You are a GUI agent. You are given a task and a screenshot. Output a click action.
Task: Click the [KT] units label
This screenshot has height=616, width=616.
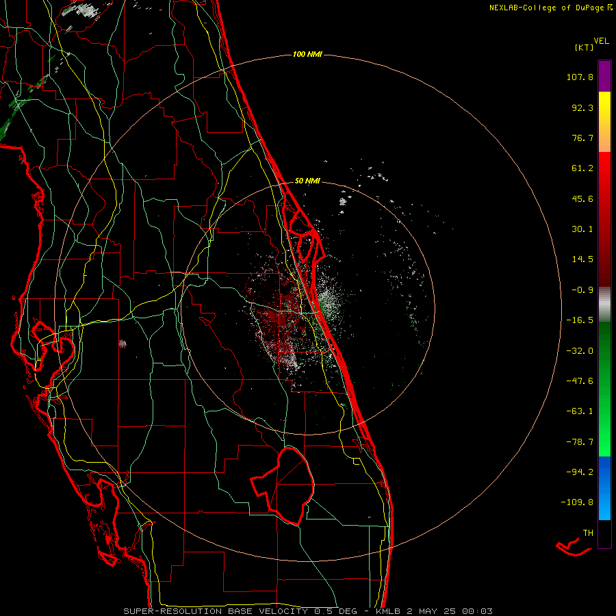pos(585,47)
